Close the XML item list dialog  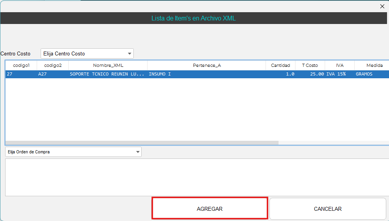click(x=382, y=6)
